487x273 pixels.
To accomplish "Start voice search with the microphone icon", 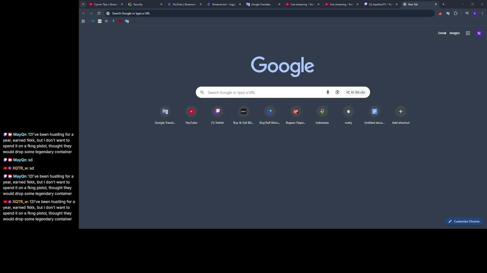I will 328,93.
